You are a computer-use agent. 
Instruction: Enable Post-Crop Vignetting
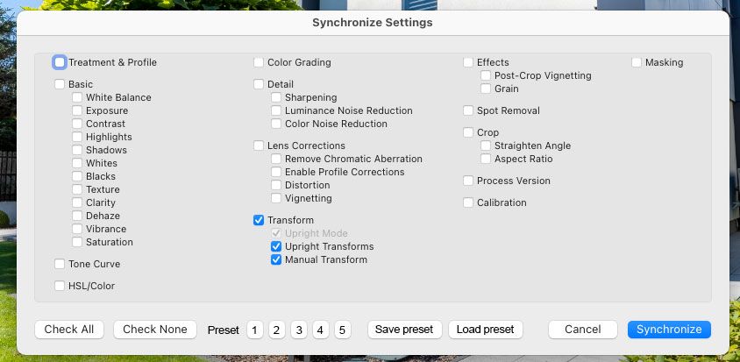[486, 75]
